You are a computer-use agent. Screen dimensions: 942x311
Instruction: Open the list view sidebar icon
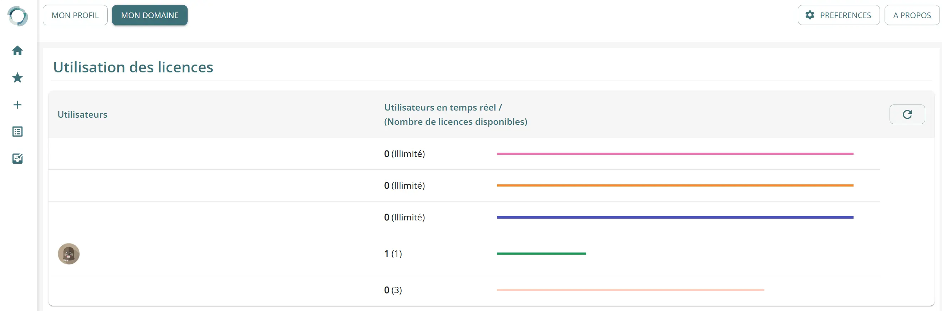[x=17, y=132]
